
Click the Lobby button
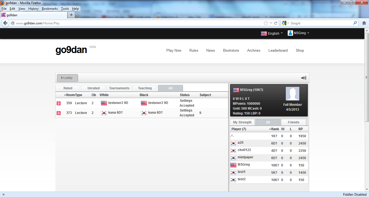[x=68, y=78]
